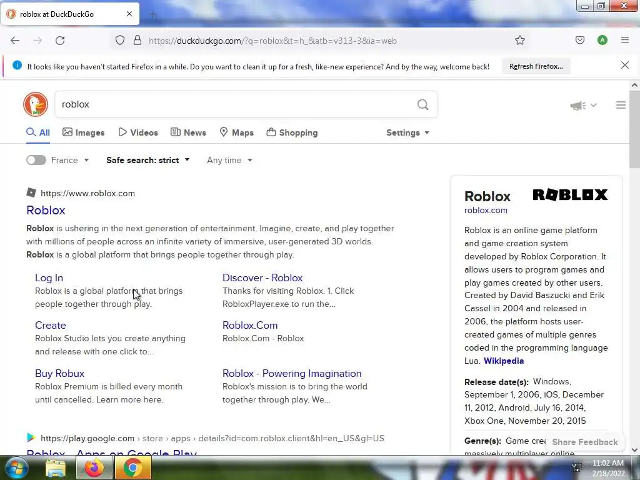The width and height of the screenshot is (640, 480).
Task: Open the megaphone spread-the-word dropdown
Action: tap(583, 106)
